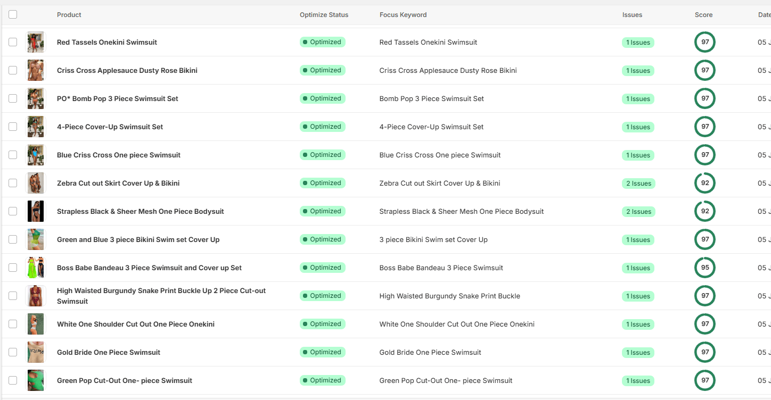Click score 95 circle for Boss Babe Bandeau row

[705, 268]
